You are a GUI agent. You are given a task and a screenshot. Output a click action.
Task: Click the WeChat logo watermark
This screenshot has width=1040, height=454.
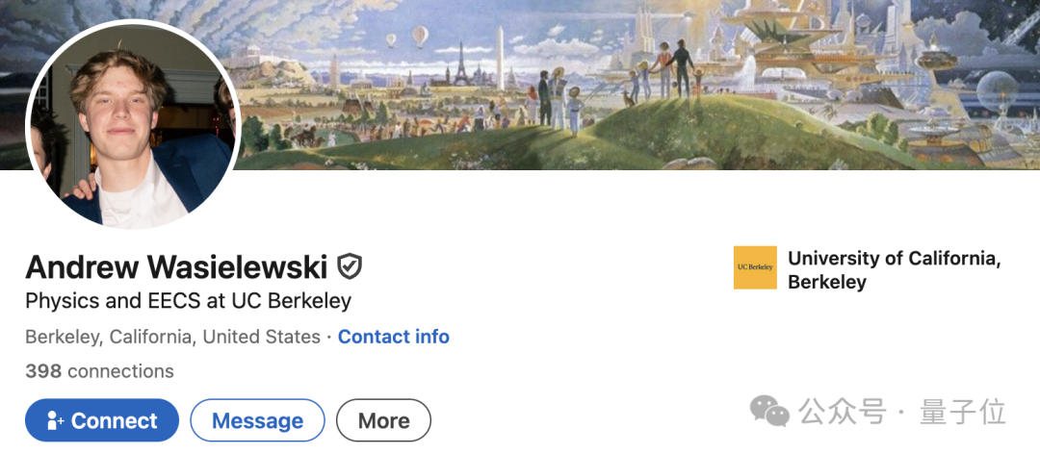pos(769,411)
